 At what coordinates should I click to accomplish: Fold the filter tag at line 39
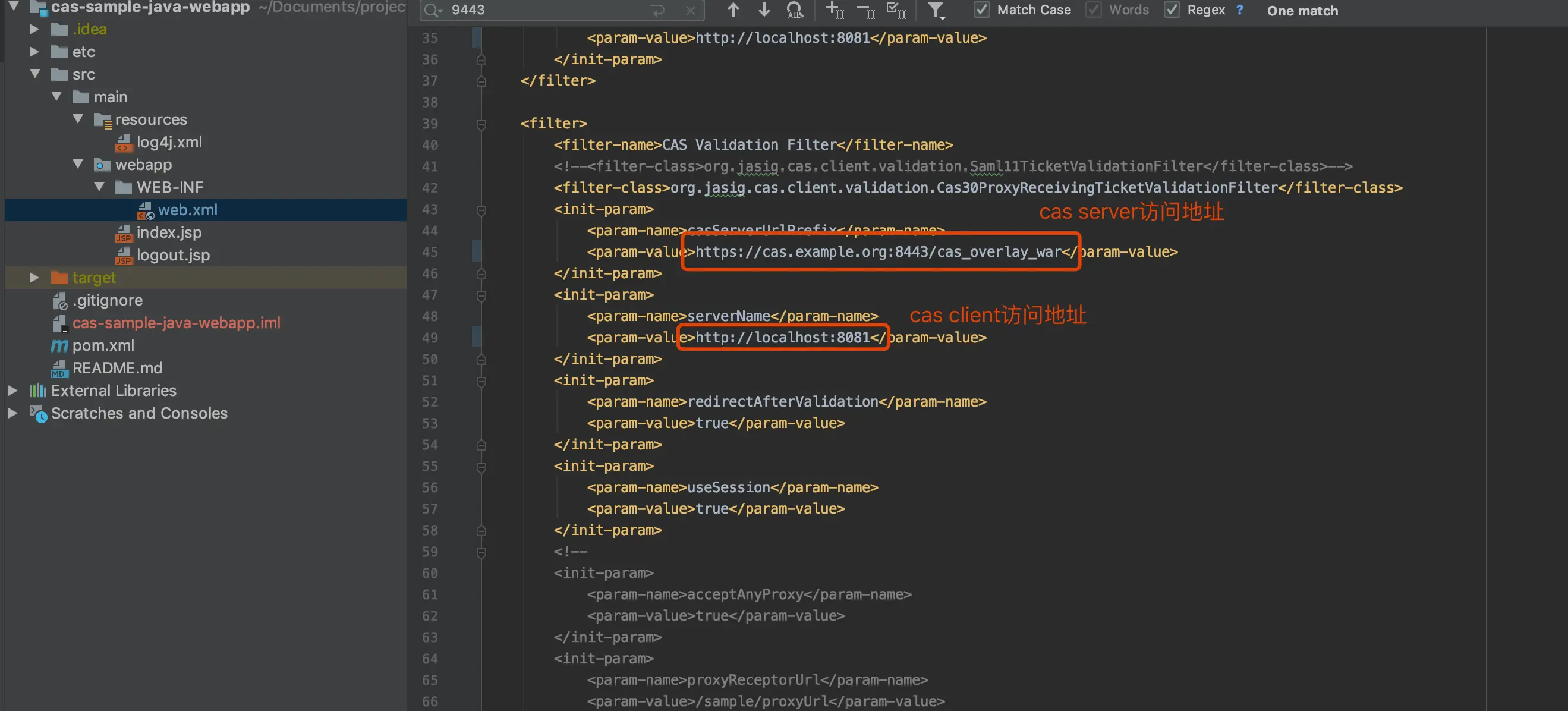(x=481, y=124)
